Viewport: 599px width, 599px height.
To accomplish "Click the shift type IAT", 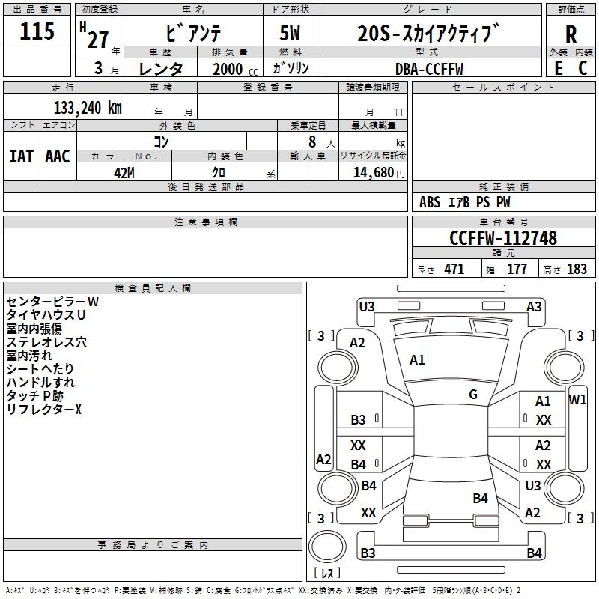I will (21, 156).
